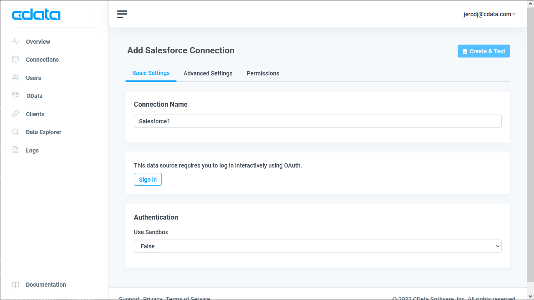Open Data Explorer from sidebar
Screen dimensions: 534x300
pyautogui.click(x=43, y=132)
